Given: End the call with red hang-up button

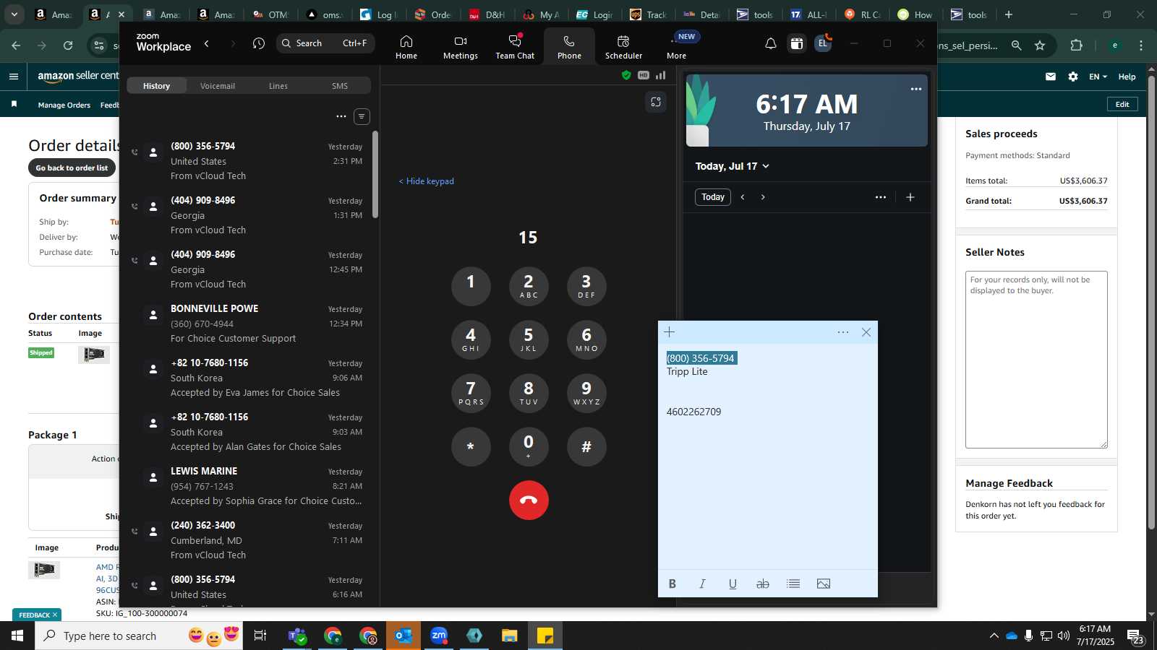Looking at the screenshot, I should [x=529, y=500].
